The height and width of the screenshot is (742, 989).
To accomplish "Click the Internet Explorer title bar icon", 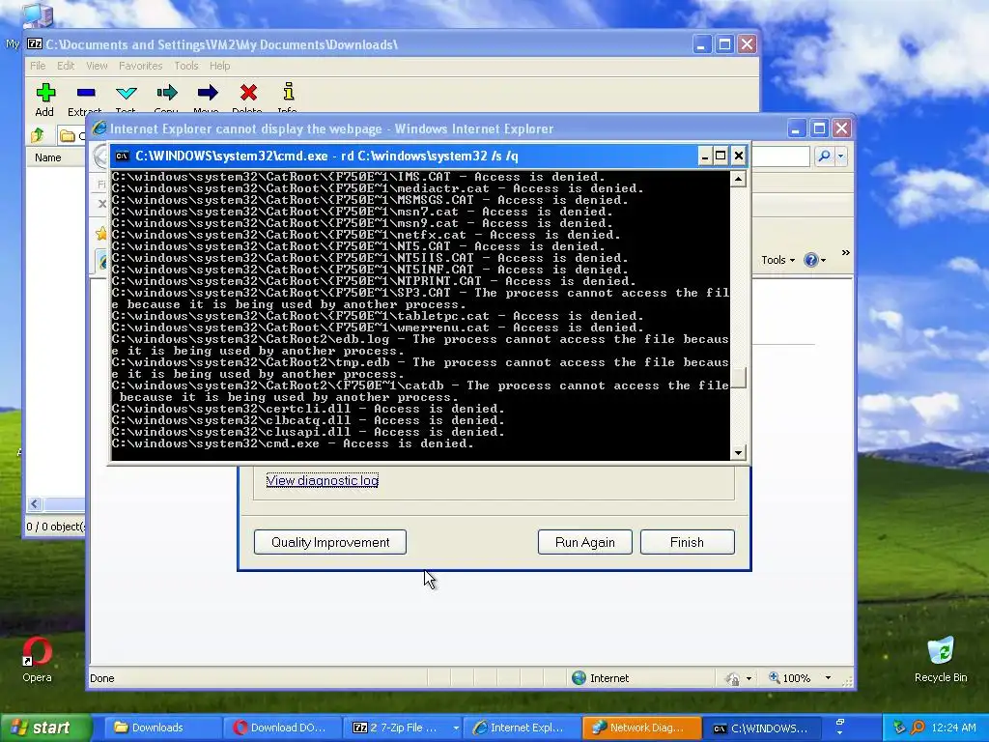I will tap(99, 128).
